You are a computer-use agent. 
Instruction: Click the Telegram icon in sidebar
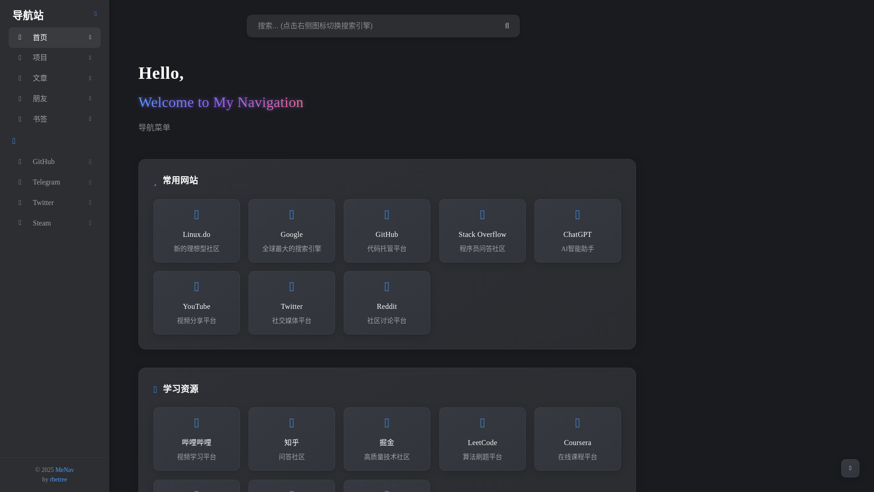pyautogui.click(x=20, y=182)
